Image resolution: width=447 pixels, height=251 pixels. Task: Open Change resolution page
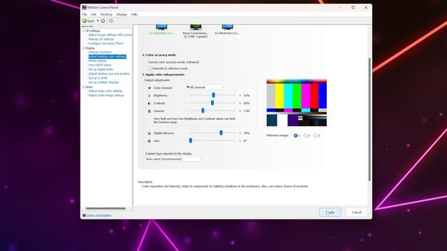tap(100, 52)
